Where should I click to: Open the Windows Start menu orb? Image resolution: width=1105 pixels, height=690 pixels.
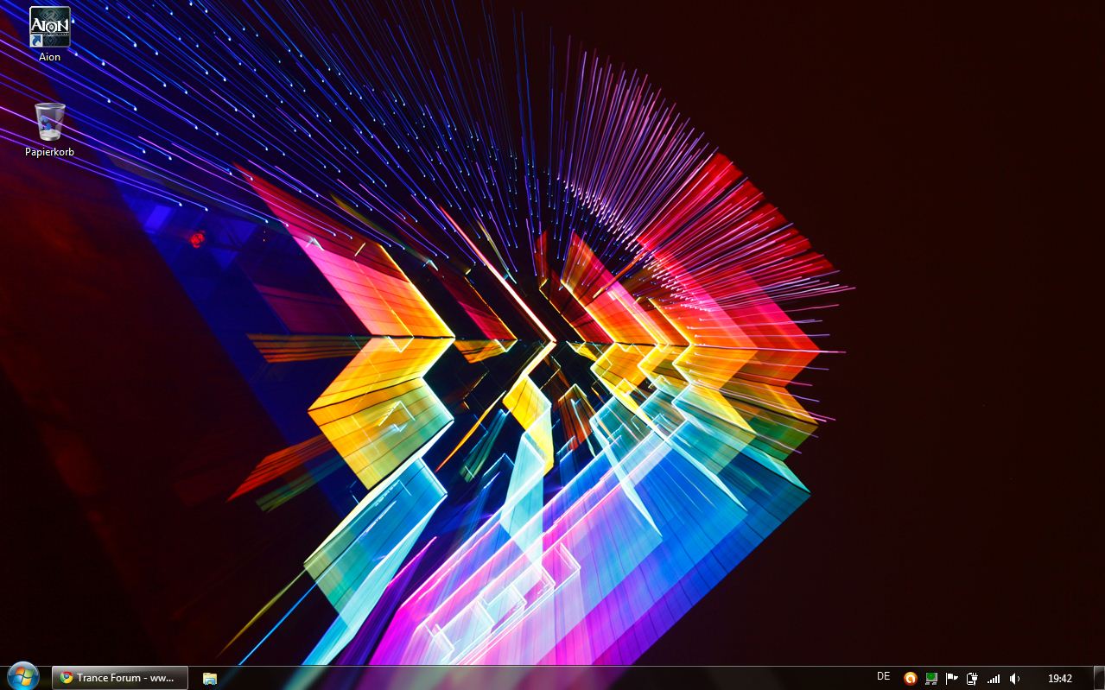tap(22, 677)
